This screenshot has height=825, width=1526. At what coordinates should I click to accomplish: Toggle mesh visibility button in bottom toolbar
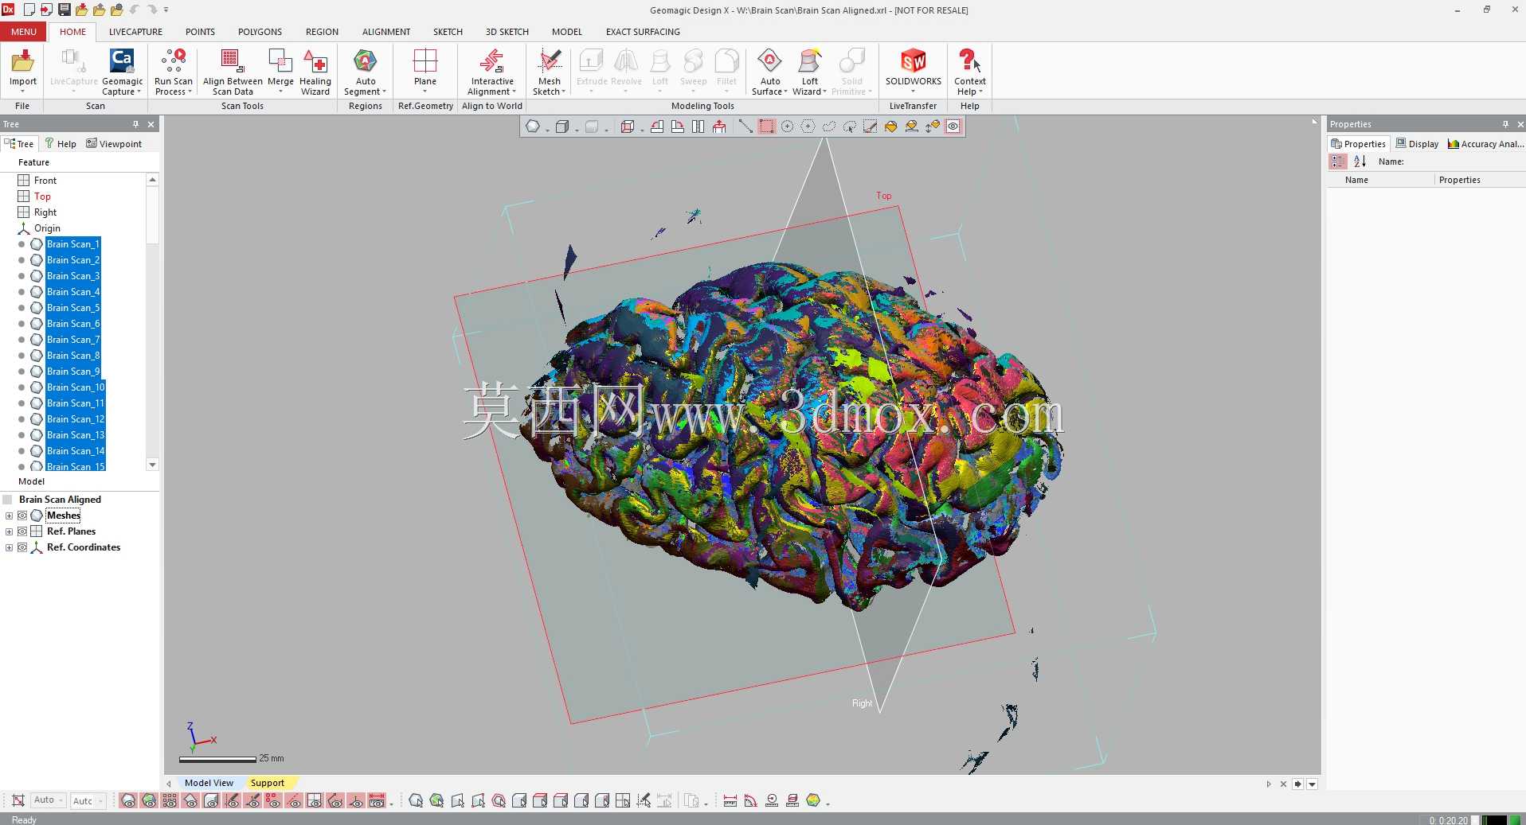[x=128, y=800]
